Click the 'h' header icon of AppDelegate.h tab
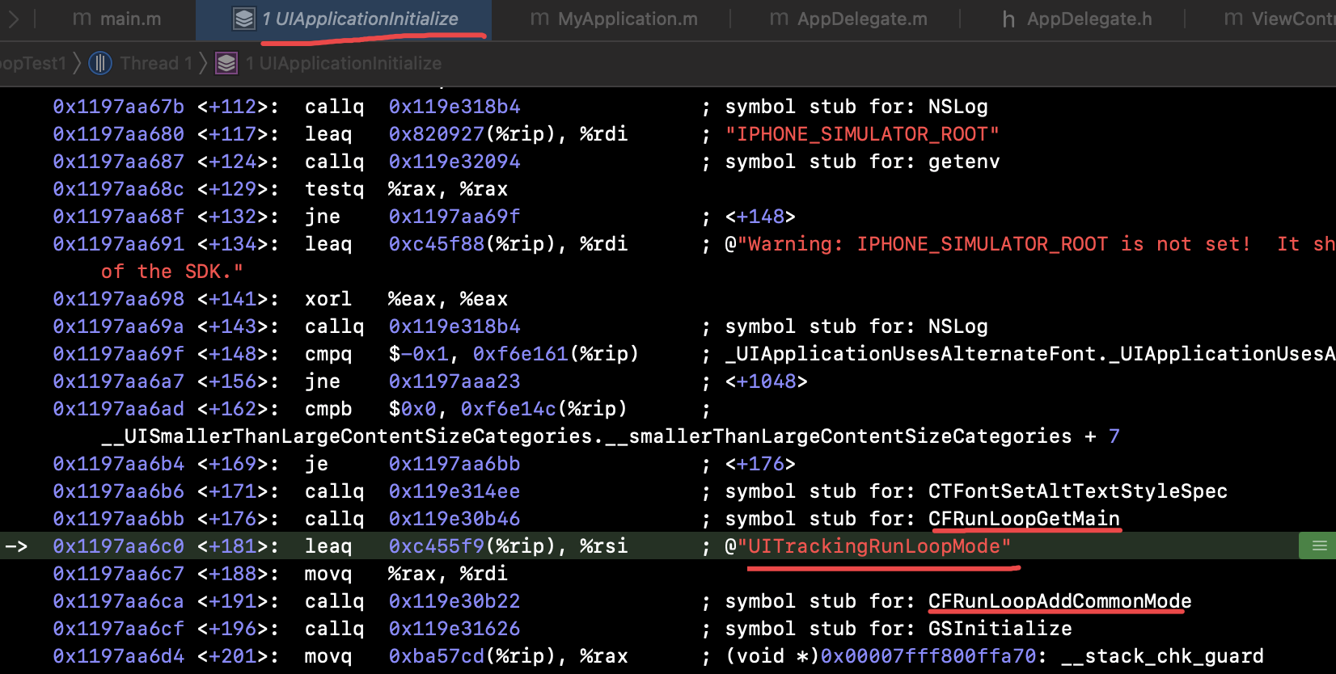The width and height of the screenshot is (1336, 674). click(x=1008, y=19)
